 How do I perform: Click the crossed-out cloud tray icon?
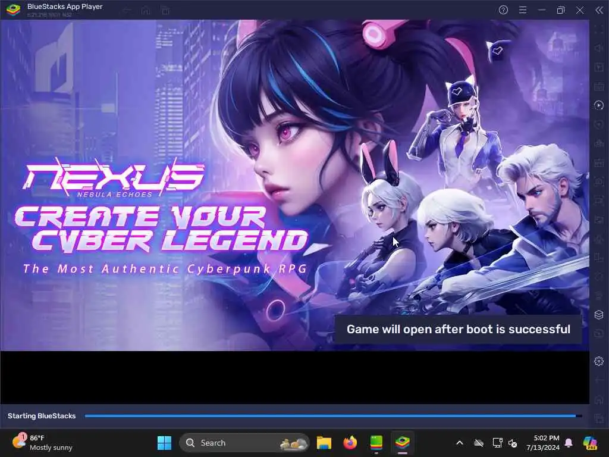click(479, 443)
